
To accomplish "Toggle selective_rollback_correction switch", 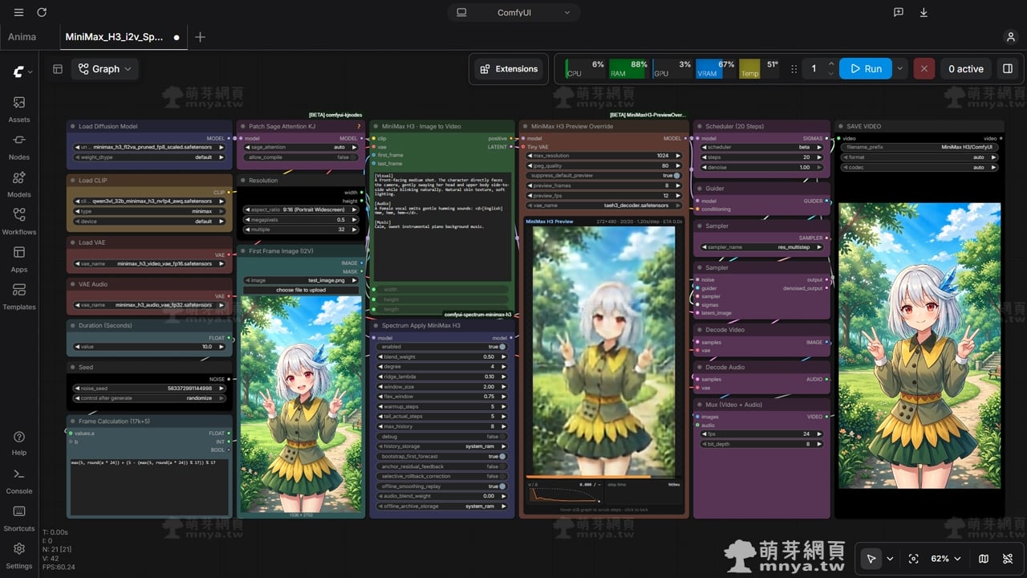I will pyautogui.click(x=502, y=476).
